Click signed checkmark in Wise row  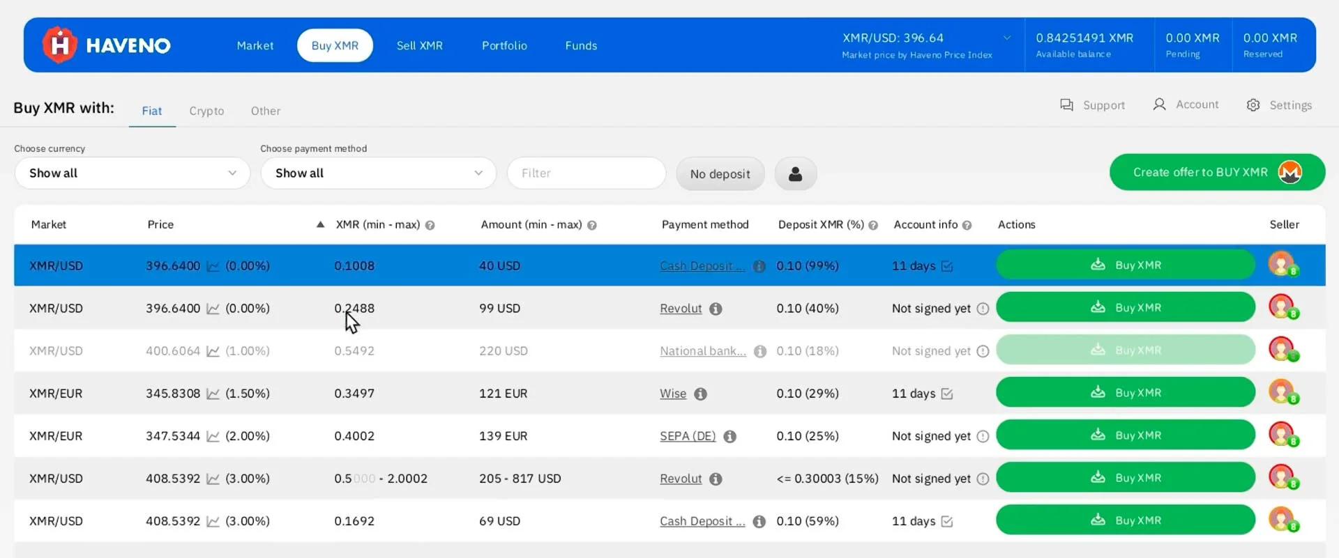[x=947, y=394]
